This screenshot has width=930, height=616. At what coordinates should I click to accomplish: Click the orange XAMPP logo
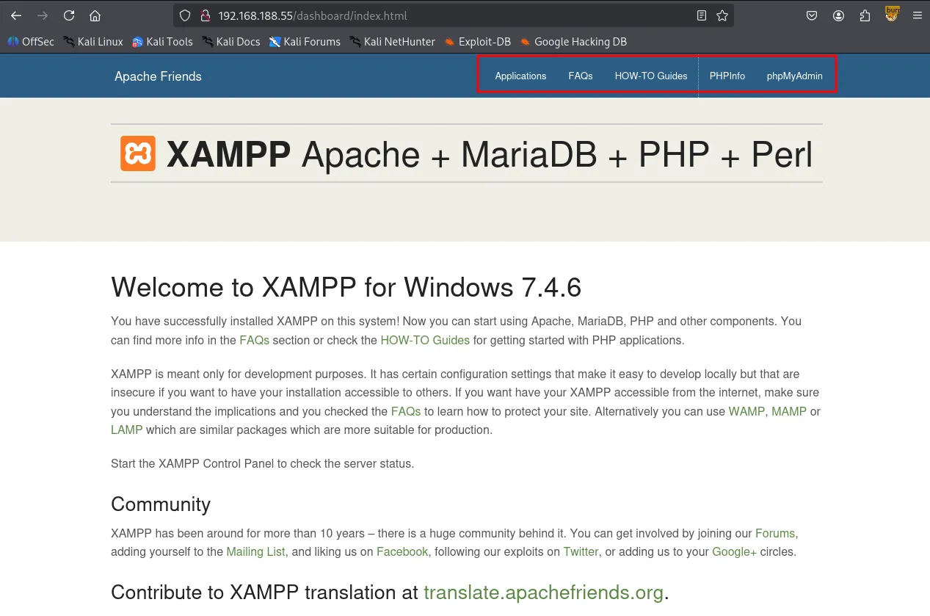pyautogui.click(x=137, y=153)
